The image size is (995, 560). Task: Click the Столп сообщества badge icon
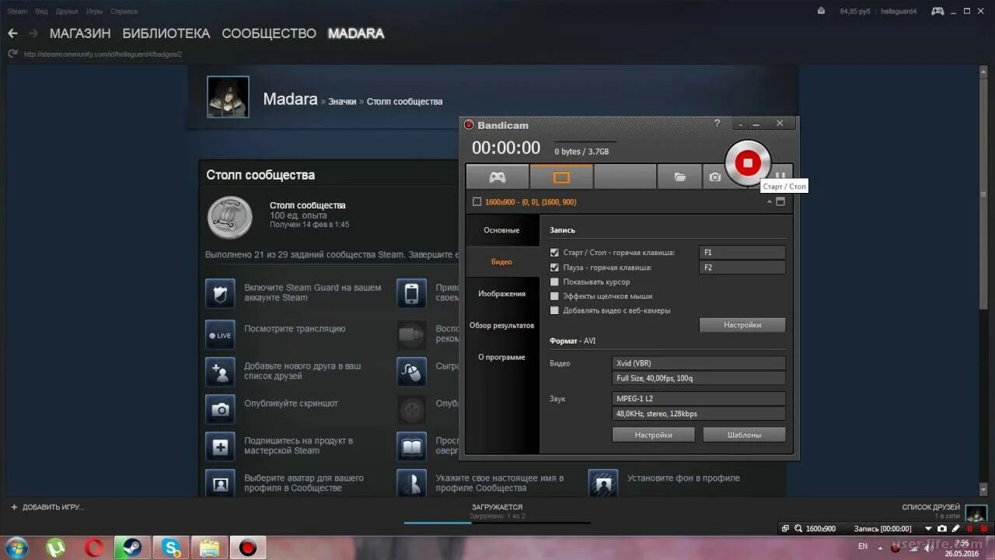tap(230, 217)
